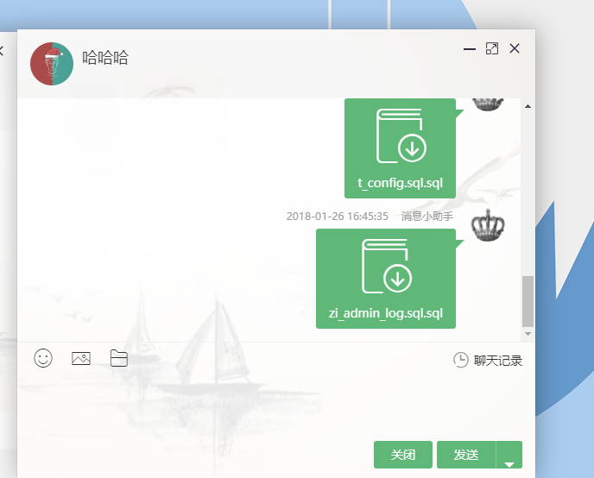Click the 关闭 button
This screenshot has width=594, height=478.
pyautogui.click(x=403, y=455)
